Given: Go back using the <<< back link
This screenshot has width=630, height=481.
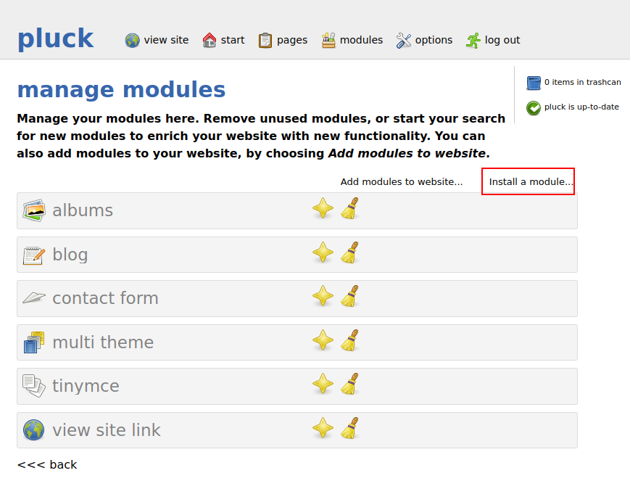Looking at the screenshot, I should pos(47,464).
